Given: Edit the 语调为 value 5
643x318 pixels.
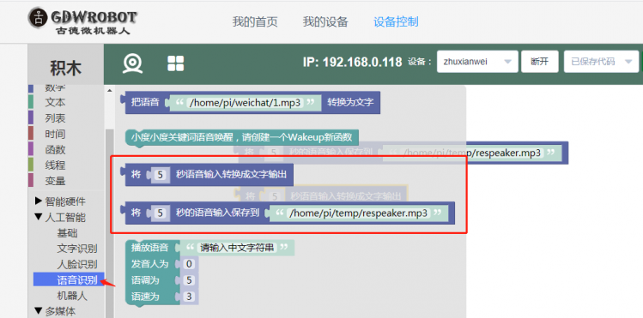Looking at the screenshot, I should (x=189, y=280).
